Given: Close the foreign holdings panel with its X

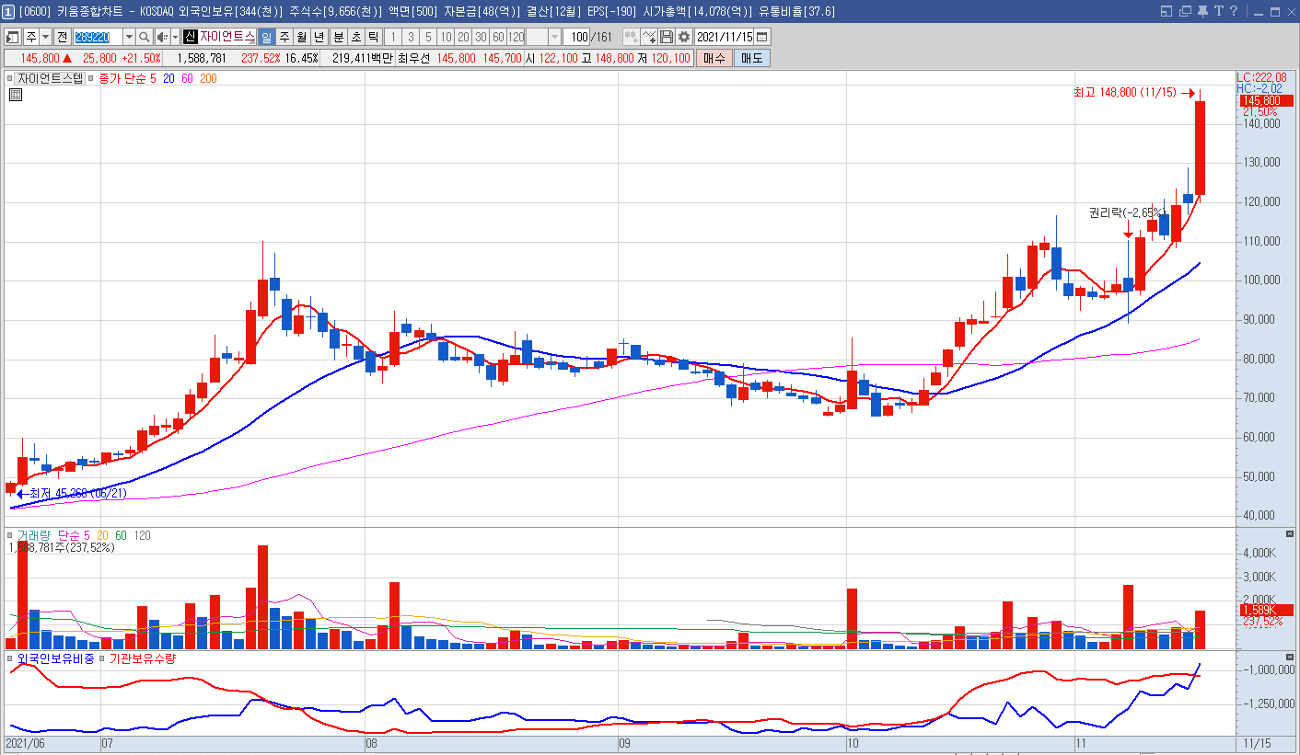Looking at the screenshot, I should tap(1289, 658).
